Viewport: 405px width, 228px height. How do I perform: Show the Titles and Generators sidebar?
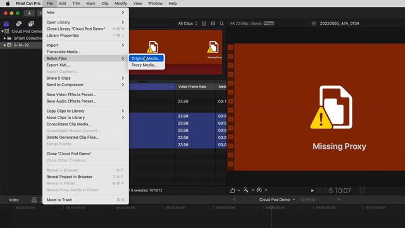(x=31, y=24)
